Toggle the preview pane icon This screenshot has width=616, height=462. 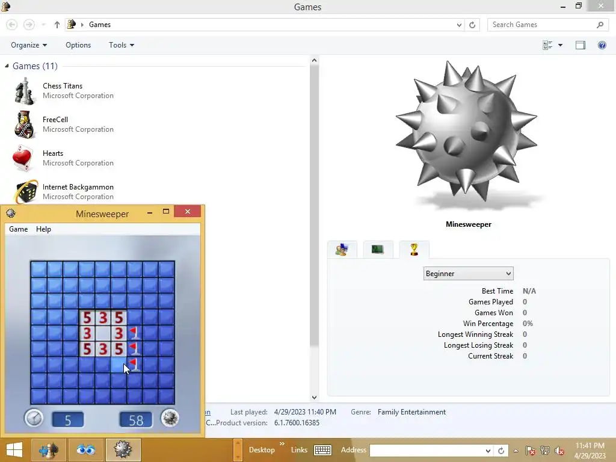tap(581, 45)
